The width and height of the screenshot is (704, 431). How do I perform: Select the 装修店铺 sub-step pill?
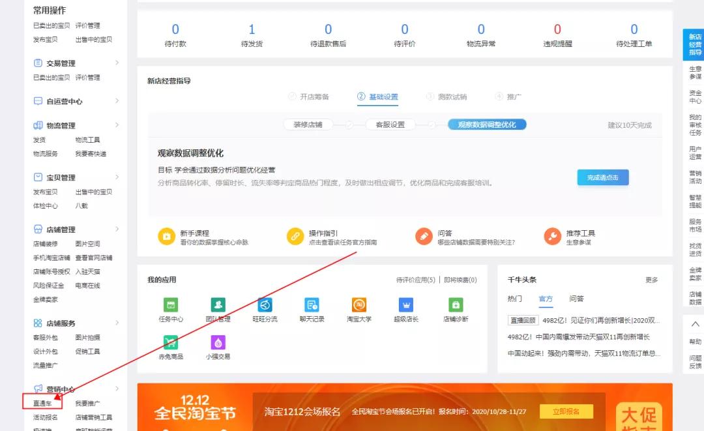pos(308,125)
